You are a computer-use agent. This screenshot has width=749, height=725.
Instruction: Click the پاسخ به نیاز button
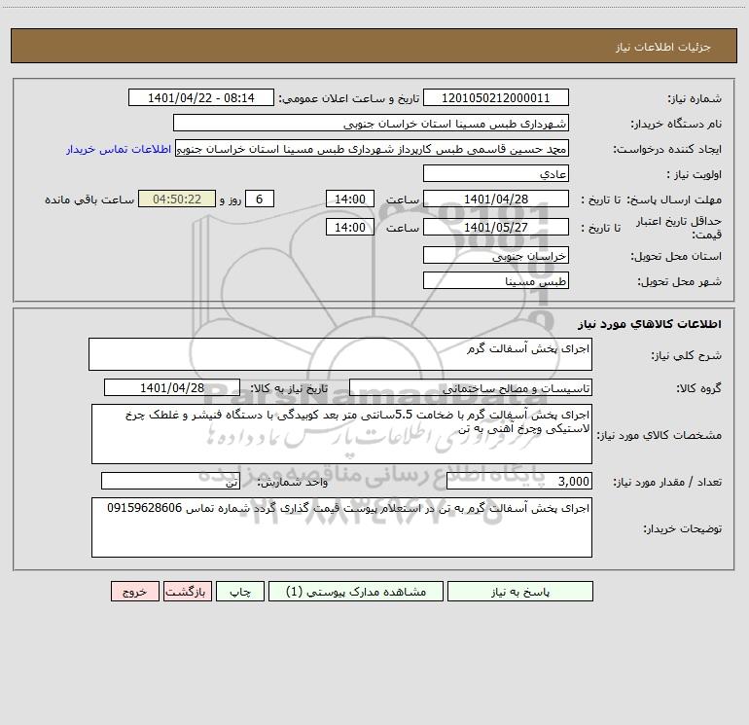point(520,591)
